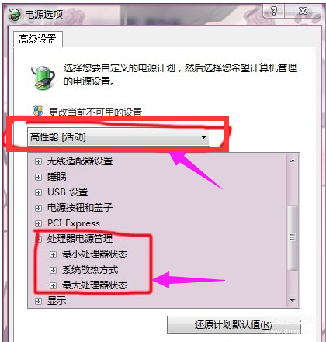The width and height of the screenshot is (326, 342).
Task: Open the 高性能 [活动] power plan dropdown
Action: [119, 136]
